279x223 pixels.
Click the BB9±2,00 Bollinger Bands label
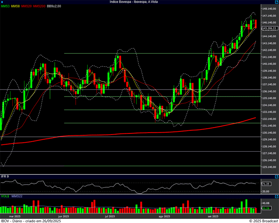(x=54, y=6)
